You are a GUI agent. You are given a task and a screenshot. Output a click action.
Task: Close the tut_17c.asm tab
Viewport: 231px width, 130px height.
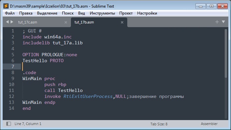pyautogui.click(x=66, y=22)
